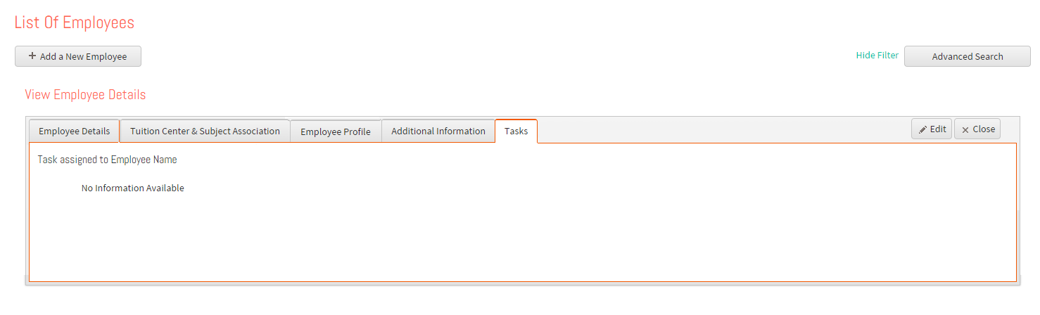Open Tuition Center & Subject Association tab
This screenshot has height=315, width=1040.
(205, 131)
